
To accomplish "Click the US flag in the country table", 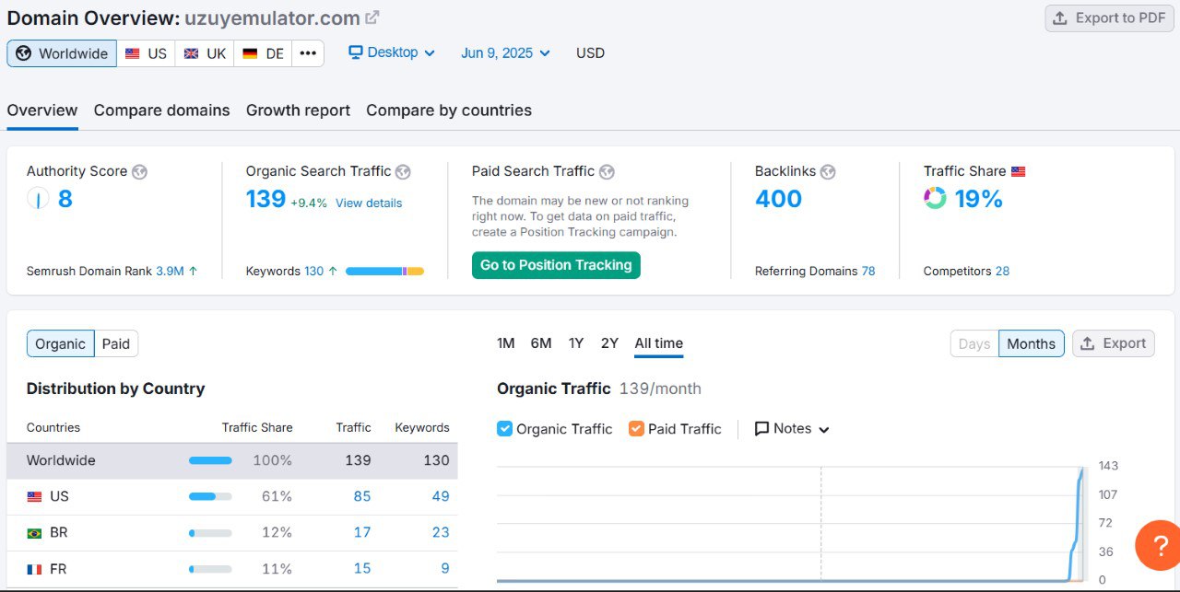I will click(34, 496).
